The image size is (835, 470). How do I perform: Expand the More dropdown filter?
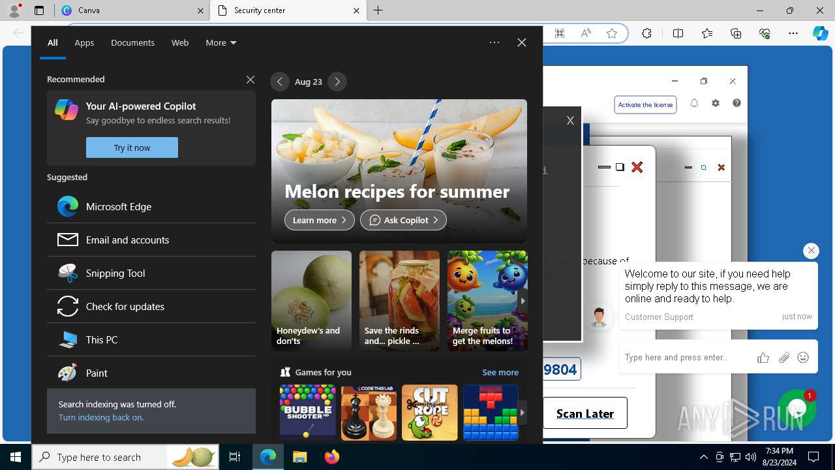point(221,42)
